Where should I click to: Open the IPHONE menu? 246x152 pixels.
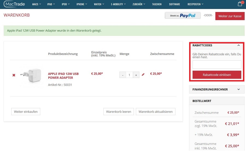point(81,4)
